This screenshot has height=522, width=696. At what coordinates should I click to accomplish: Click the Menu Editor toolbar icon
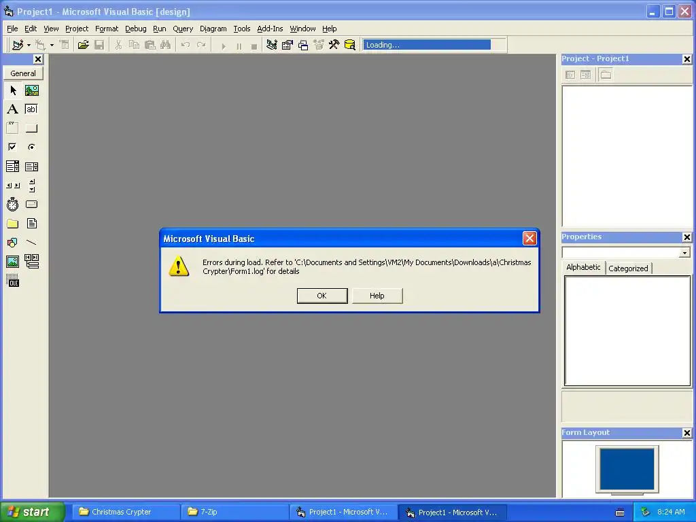(x=65, y=45)
